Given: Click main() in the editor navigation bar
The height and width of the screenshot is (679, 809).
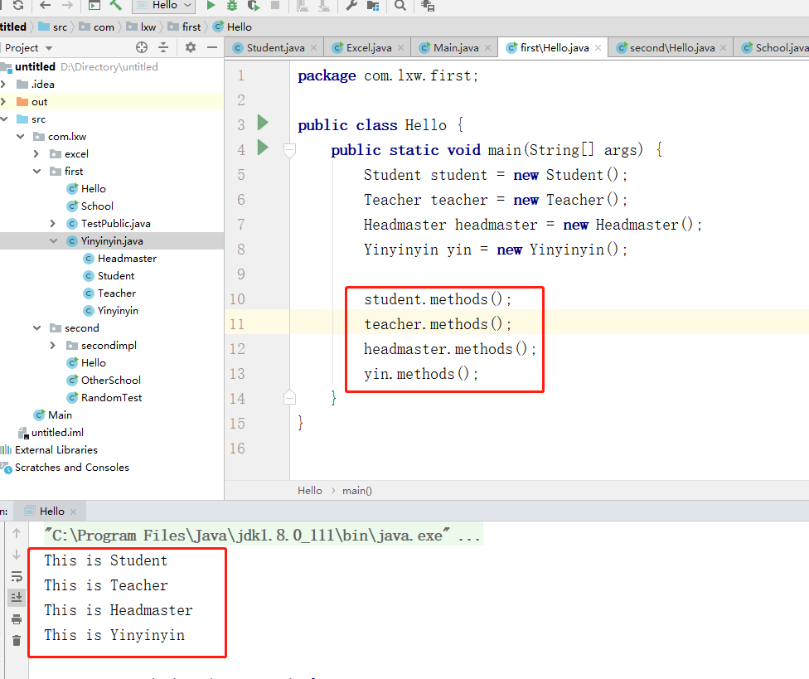Looking at the screenshot, I should pos(356,490).
